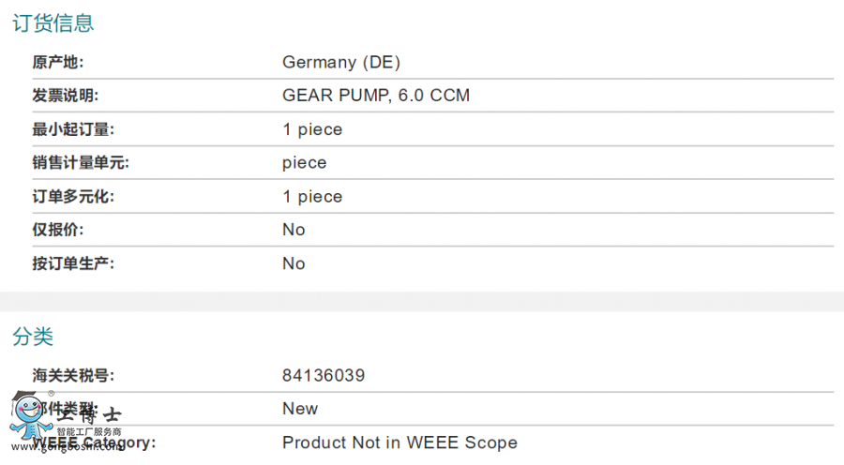This screenshot has height=465, width=844.
Task: Click the 海关关税号 label
Action: coord(73,375)
